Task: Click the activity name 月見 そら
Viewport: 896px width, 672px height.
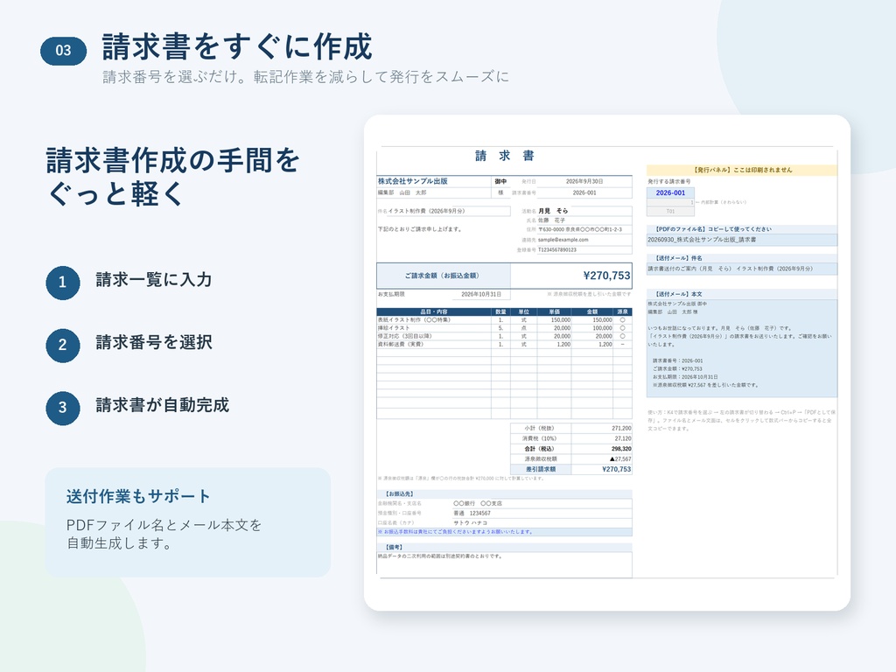Action: (553, 211)
